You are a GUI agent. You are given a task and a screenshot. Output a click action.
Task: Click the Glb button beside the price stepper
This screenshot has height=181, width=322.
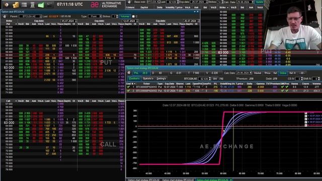[215, 79]
